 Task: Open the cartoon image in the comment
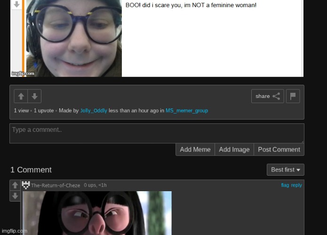point(97,213)
